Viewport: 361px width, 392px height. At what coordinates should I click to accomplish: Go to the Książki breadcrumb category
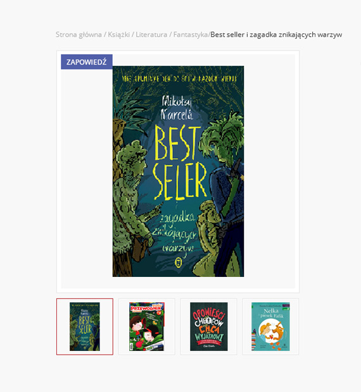pos(118,35)
